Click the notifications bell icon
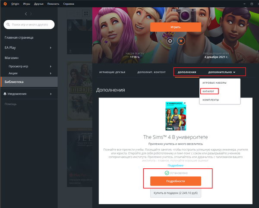The height and width of the screenshot is (208, 259). (5, 94)
